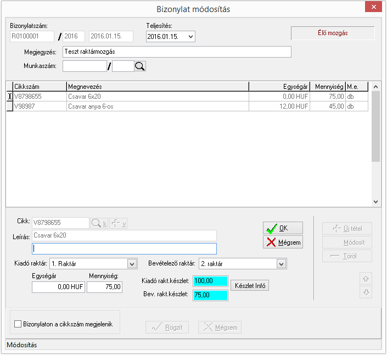This screenshot has width=387, height=356.
Task: Click the M.e. column header
Action: coord(357,87)
